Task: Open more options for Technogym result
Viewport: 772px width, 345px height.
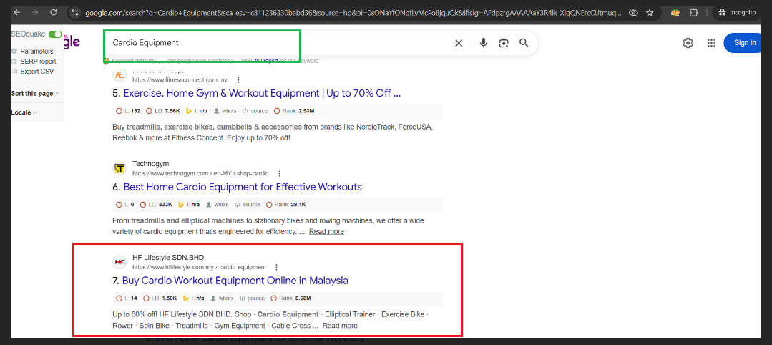Action: click(280, 173)
